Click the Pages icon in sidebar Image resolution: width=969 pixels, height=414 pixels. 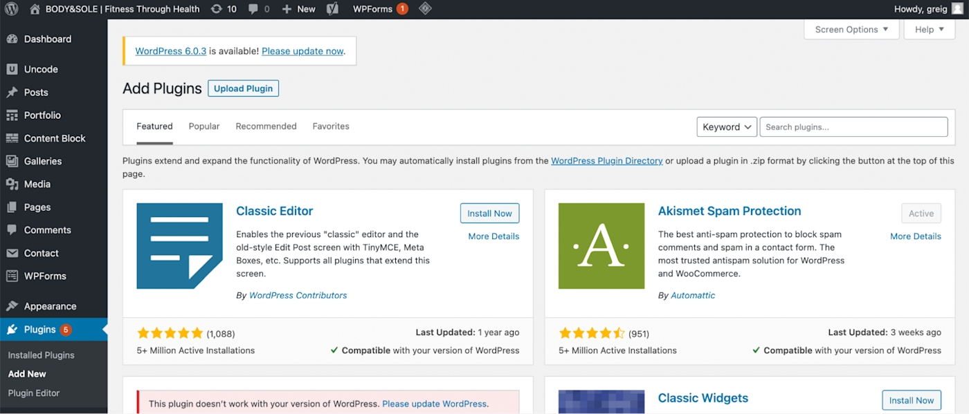tap(12, 207)
